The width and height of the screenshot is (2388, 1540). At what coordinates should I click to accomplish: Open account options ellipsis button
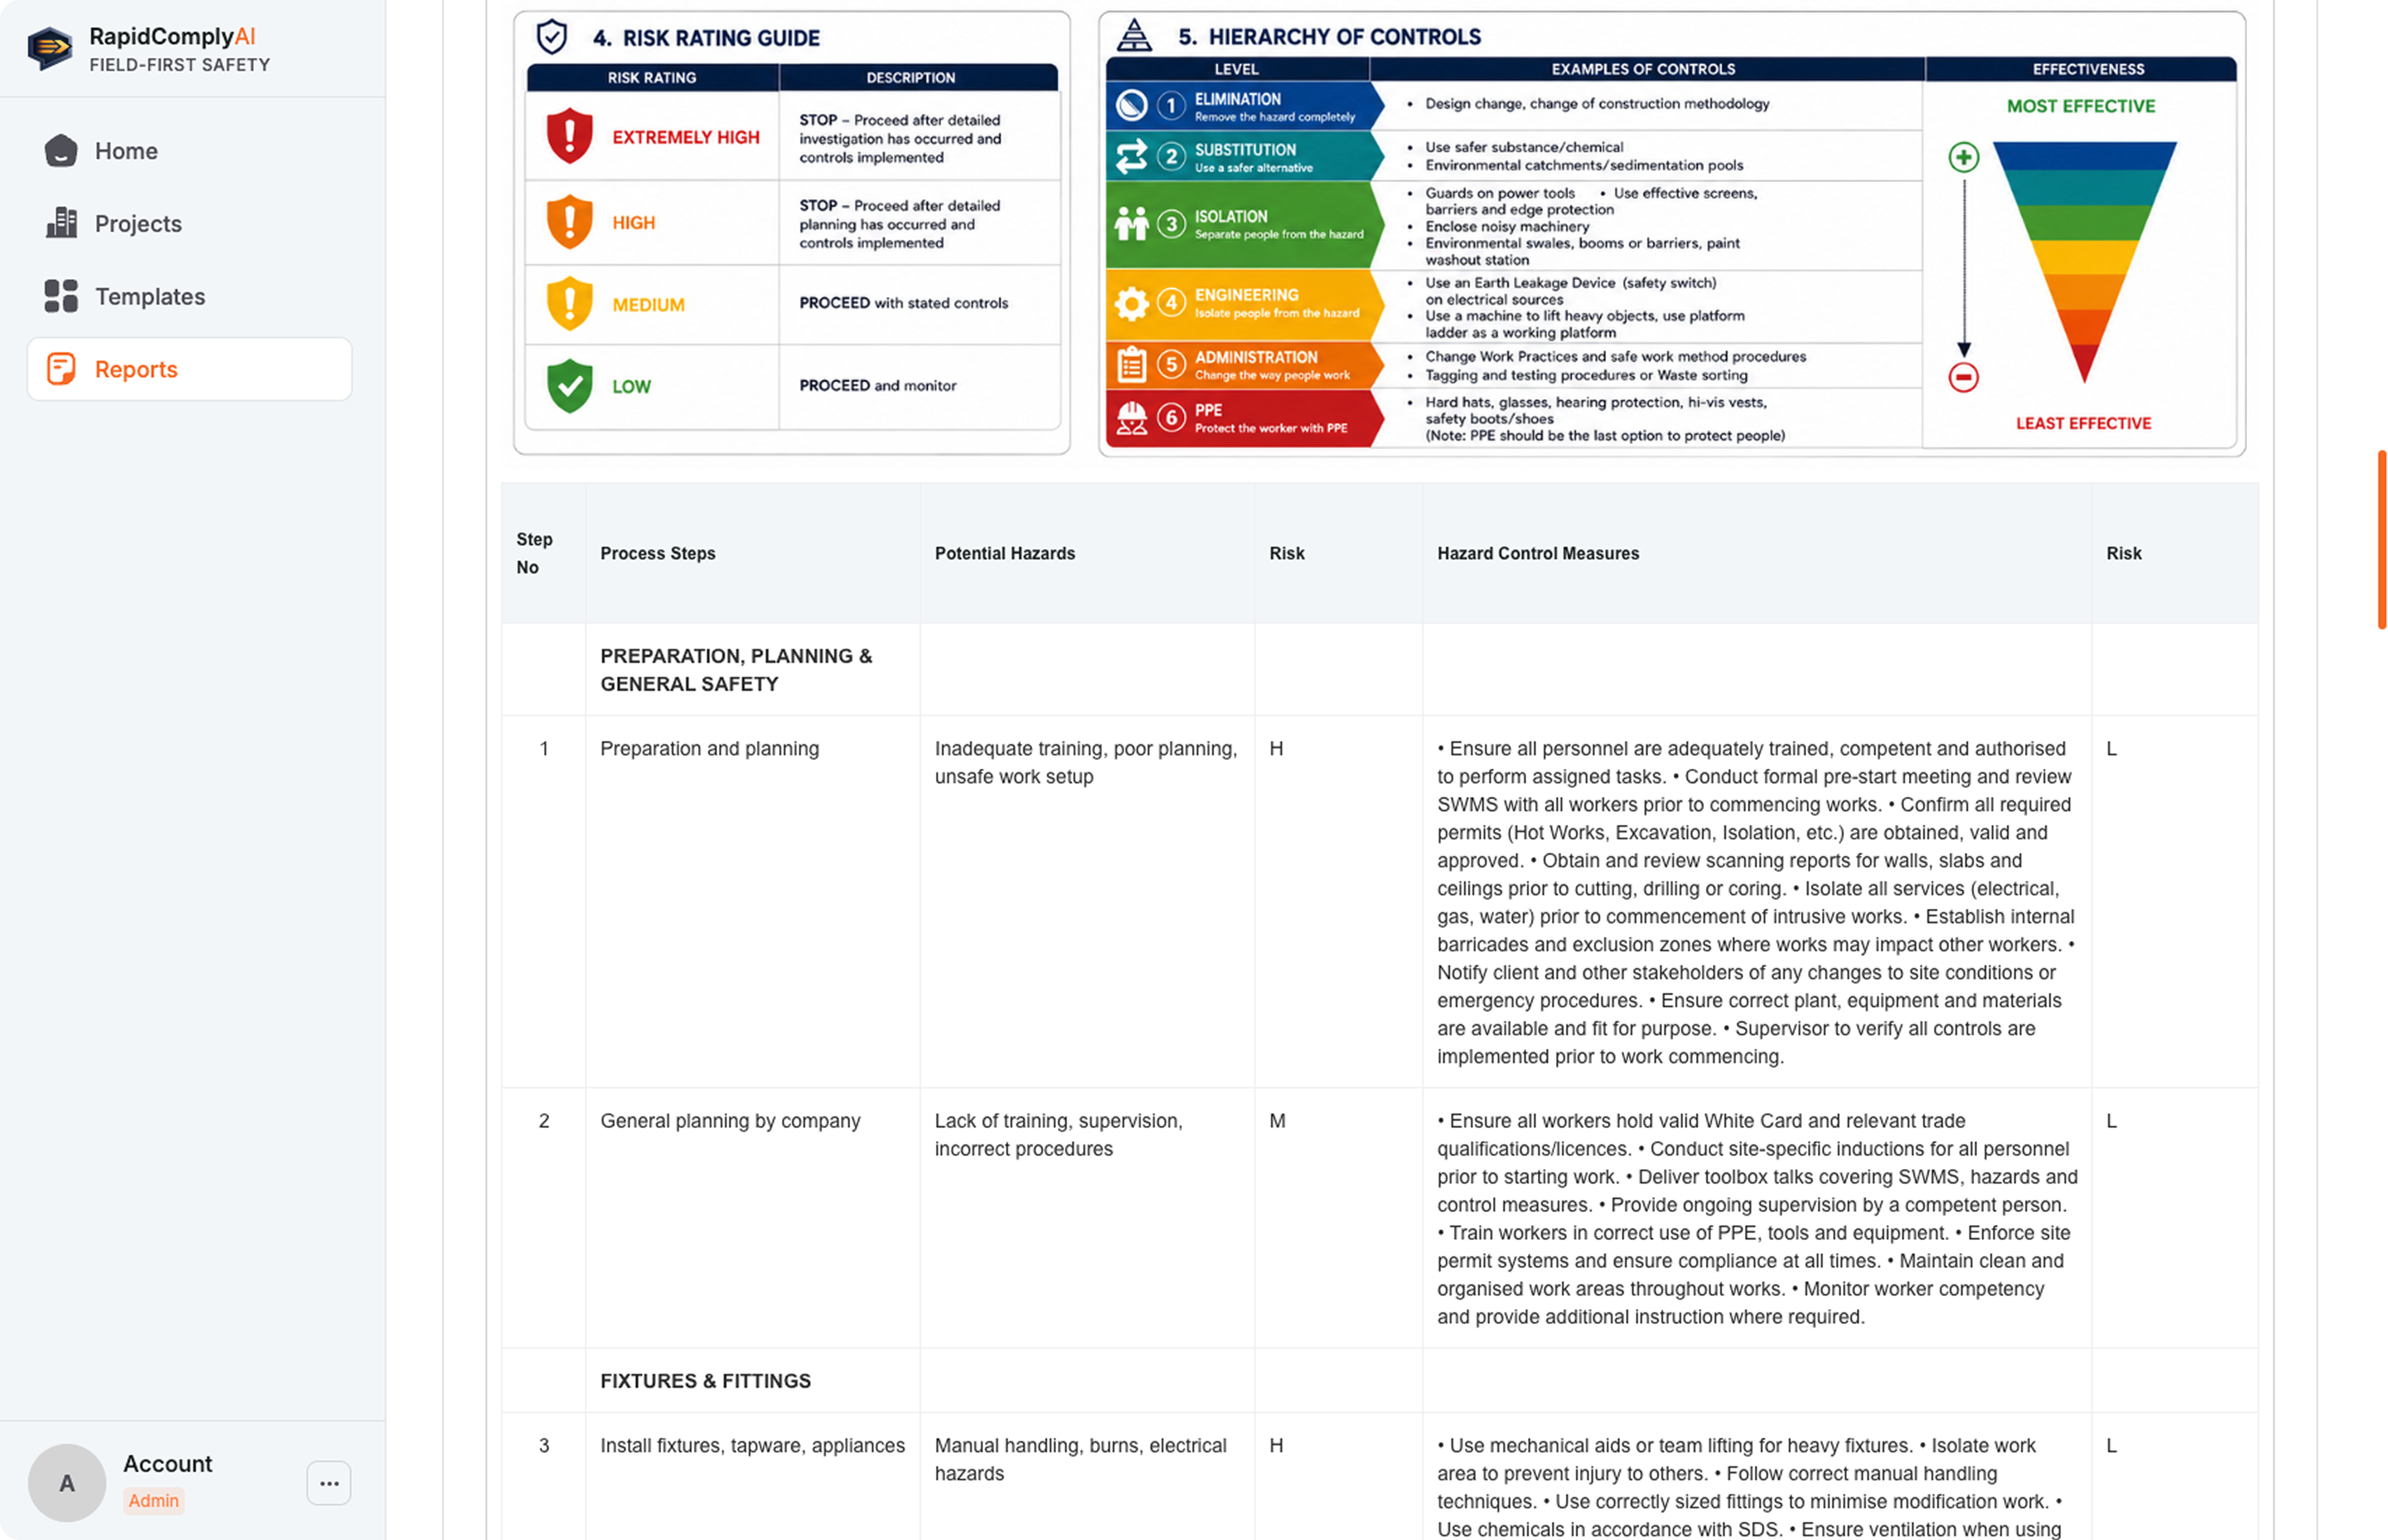(x=329, y=1483)
